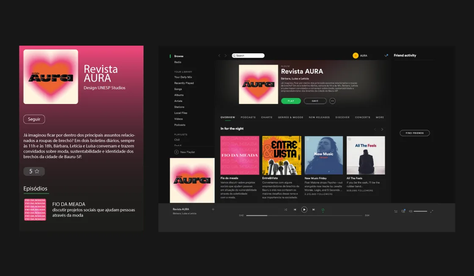Mute using the speaker volume icon
Image resolution: width=474 pixels, height=276 pixels.
point(411,211)
